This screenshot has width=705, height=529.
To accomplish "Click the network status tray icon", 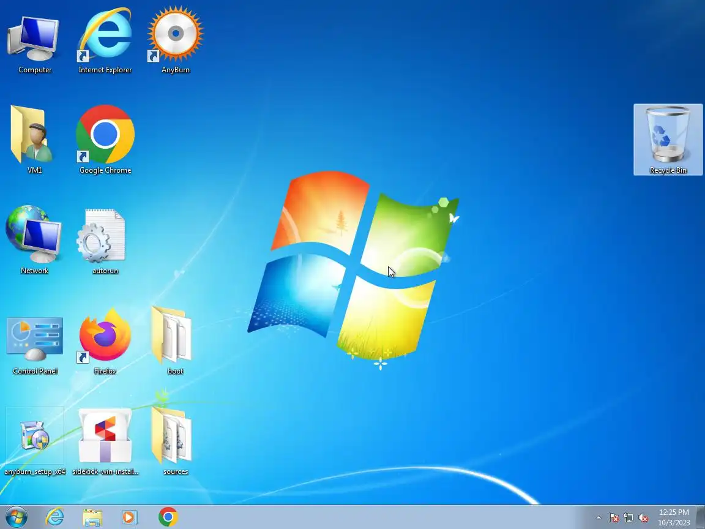I will click(629, 518).
